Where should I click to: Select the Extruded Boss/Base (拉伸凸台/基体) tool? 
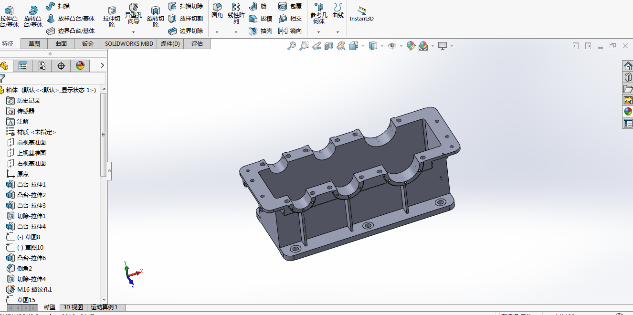pos(10,17)
